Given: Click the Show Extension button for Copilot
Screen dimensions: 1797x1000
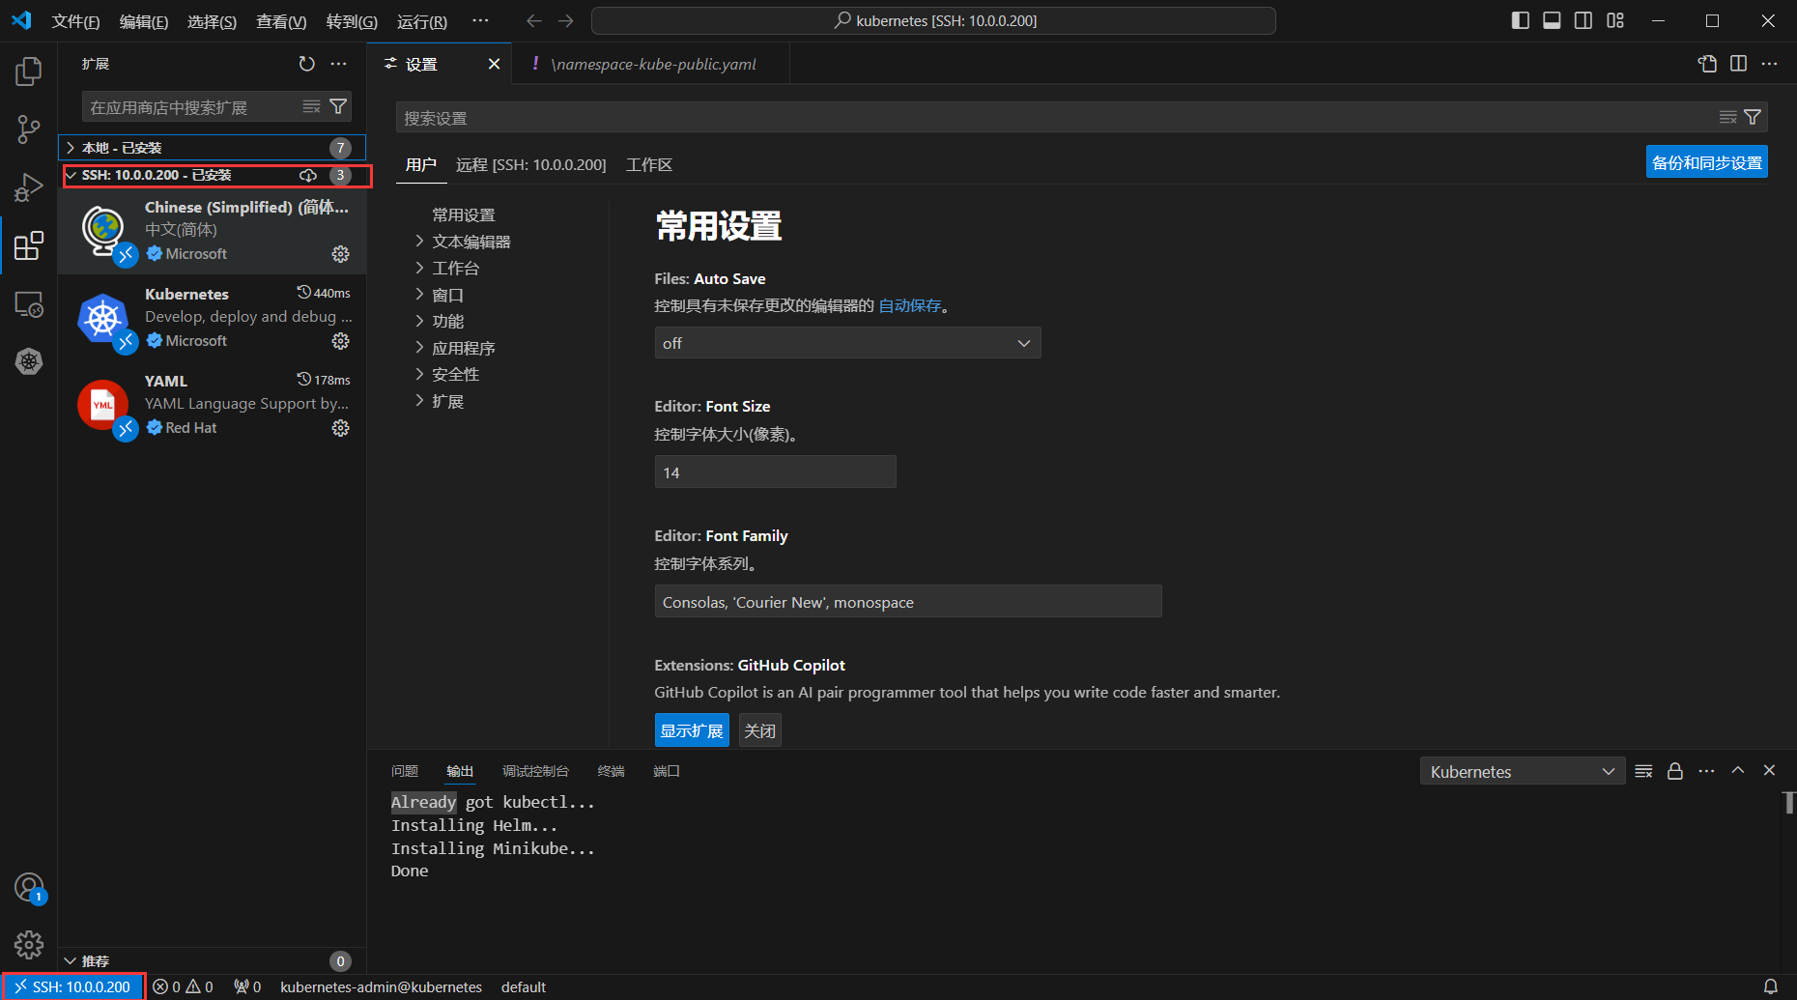Looking at the screenshot, I should click(x=692, y=730).
